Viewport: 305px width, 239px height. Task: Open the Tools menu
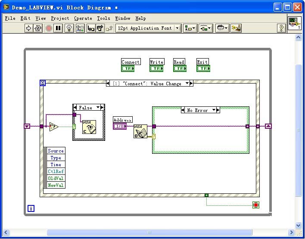(x=104, y=18)
